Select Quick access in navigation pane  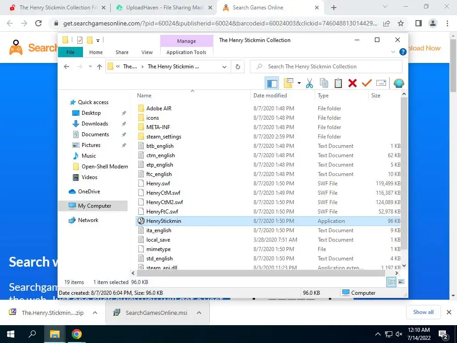click(93, 102)
